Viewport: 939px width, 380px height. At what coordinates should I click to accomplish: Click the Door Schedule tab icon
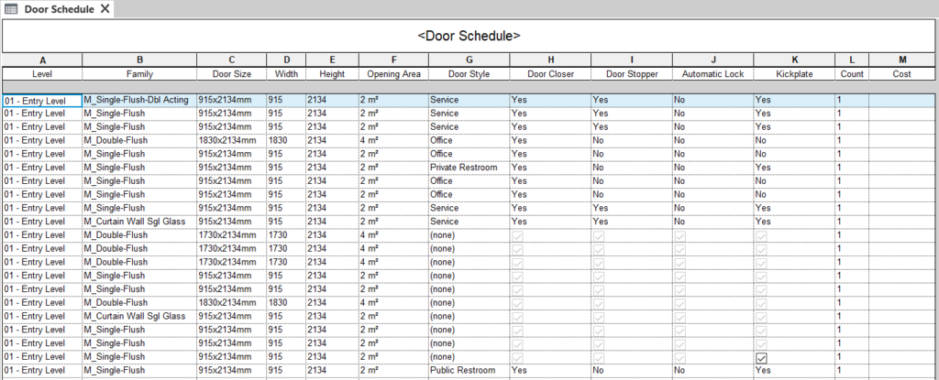tap(13, 8)
